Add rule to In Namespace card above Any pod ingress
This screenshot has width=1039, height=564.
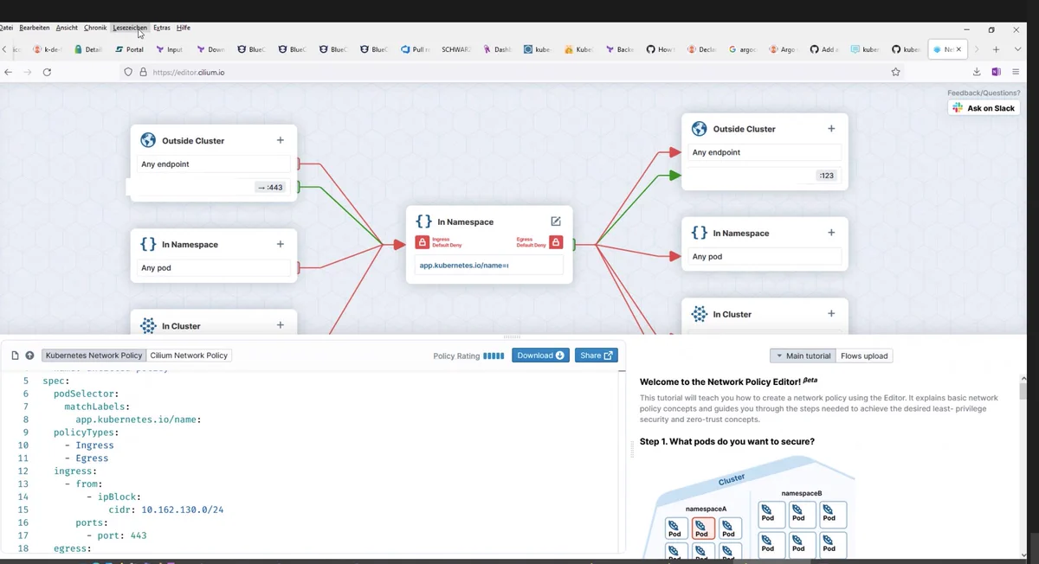(x=280, y=244)
